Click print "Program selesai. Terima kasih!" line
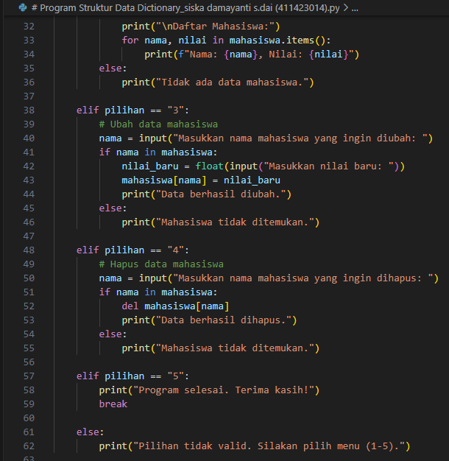 click(x=209, y=390)
